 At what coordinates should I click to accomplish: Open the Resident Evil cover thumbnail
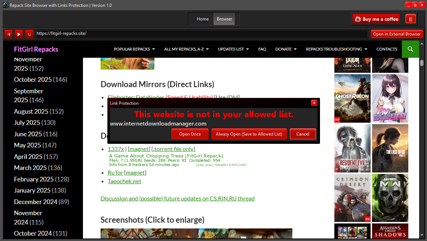[352, 148]
